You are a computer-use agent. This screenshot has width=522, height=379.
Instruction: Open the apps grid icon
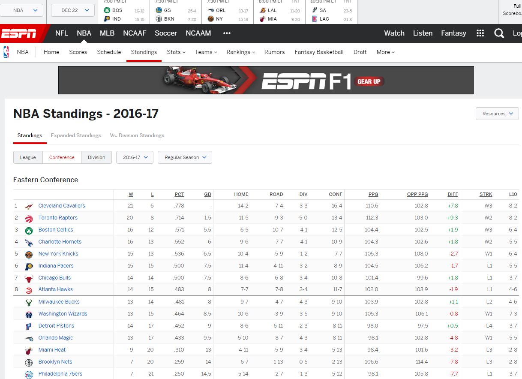[x=480, y=33]
